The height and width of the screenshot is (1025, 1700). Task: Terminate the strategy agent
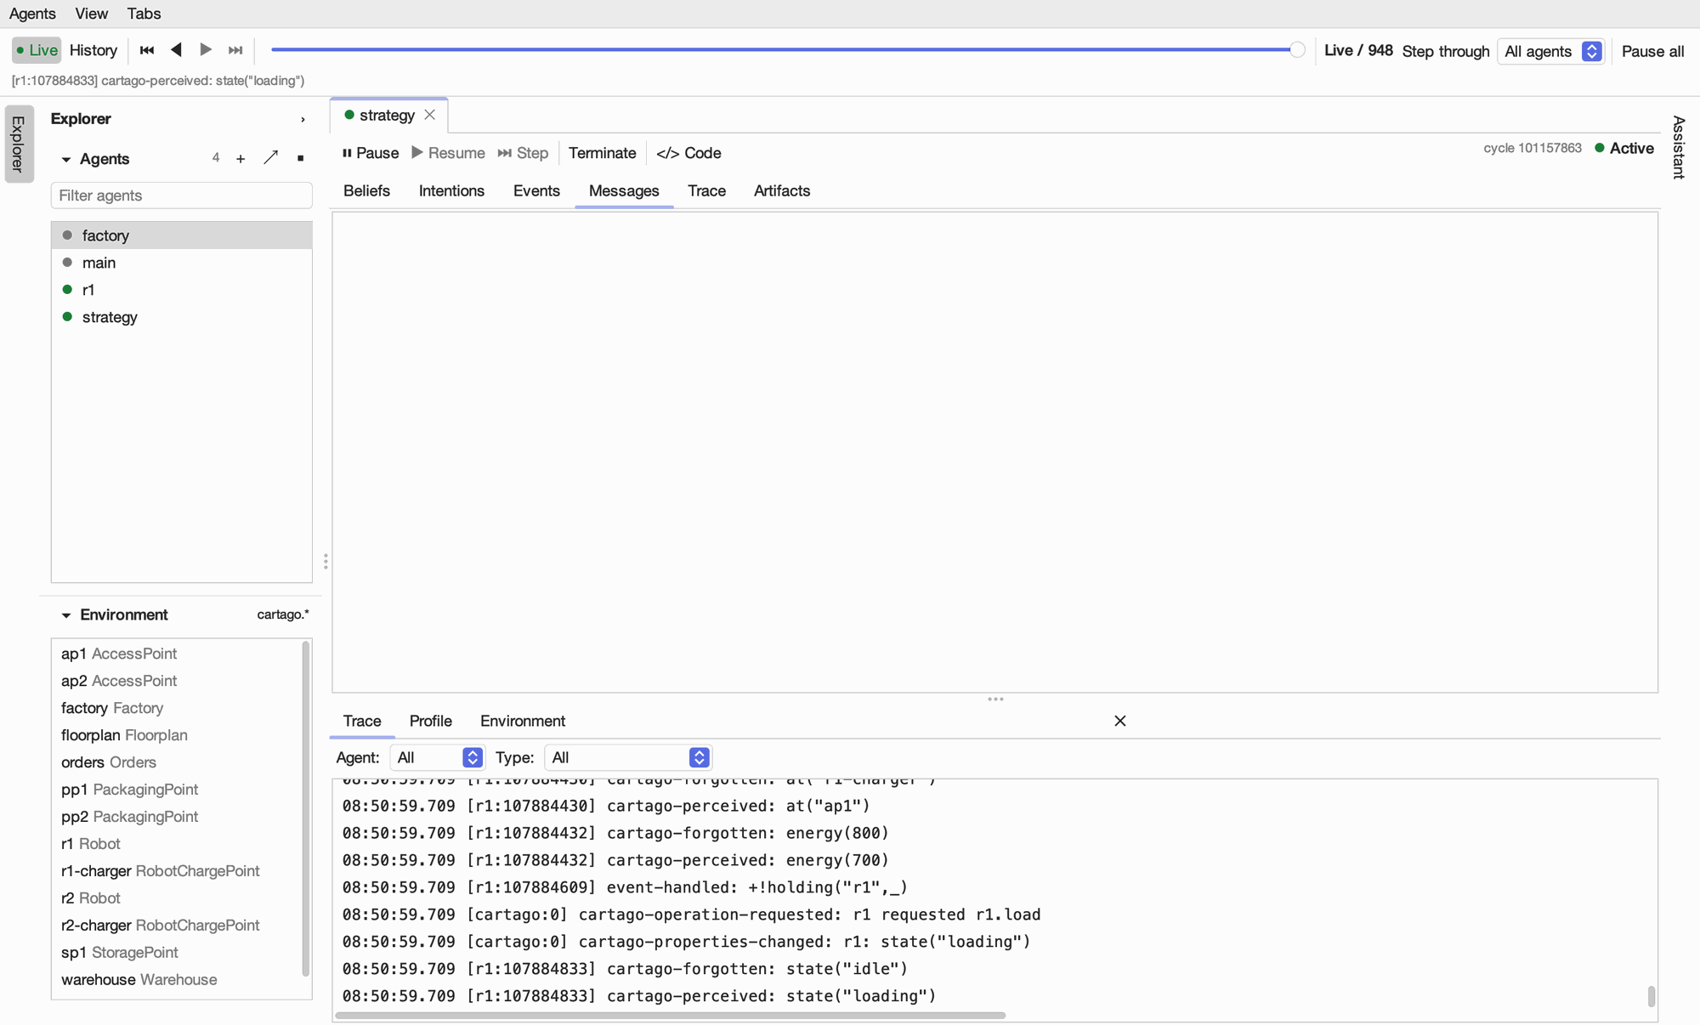602,153
